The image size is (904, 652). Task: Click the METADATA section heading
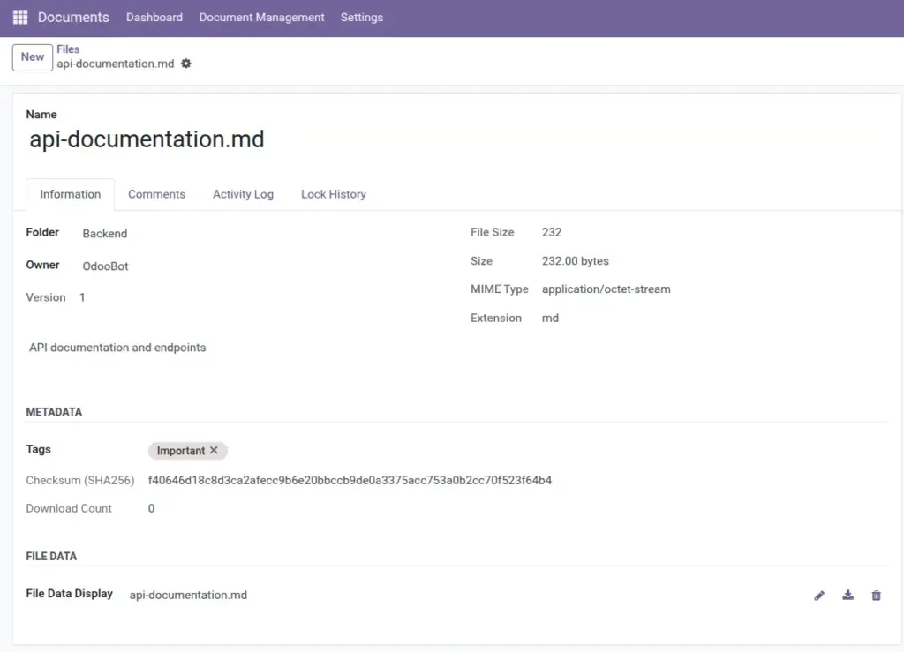[x=54, y=412]
